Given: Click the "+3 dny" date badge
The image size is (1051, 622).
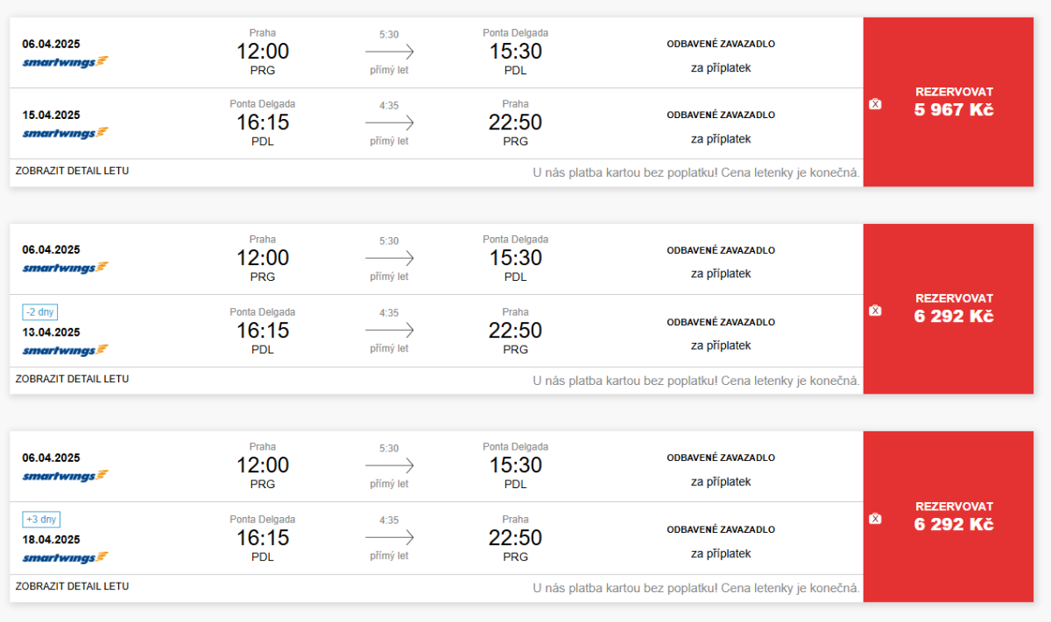Looking at the screenshot, I should coord(41,520).
